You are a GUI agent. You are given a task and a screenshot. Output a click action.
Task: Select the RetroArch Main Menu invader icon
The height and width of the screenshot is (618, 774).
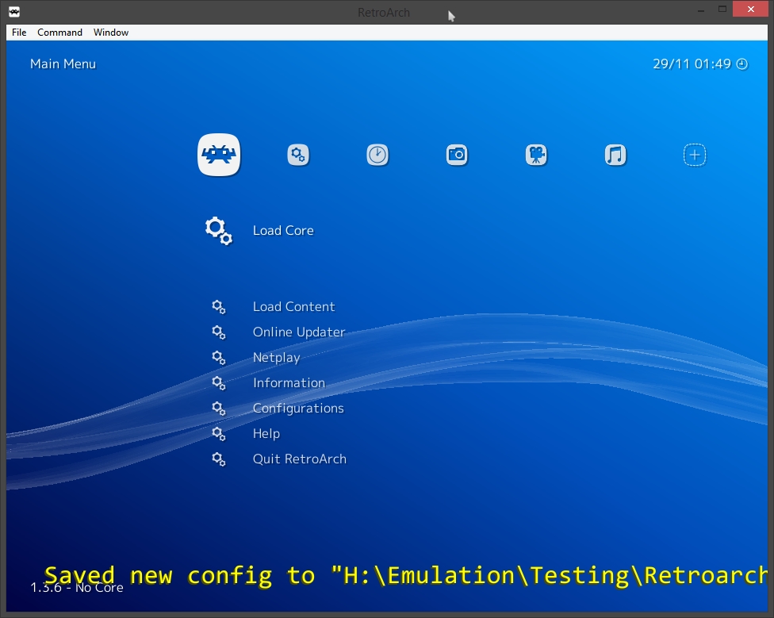click(219, 155)
